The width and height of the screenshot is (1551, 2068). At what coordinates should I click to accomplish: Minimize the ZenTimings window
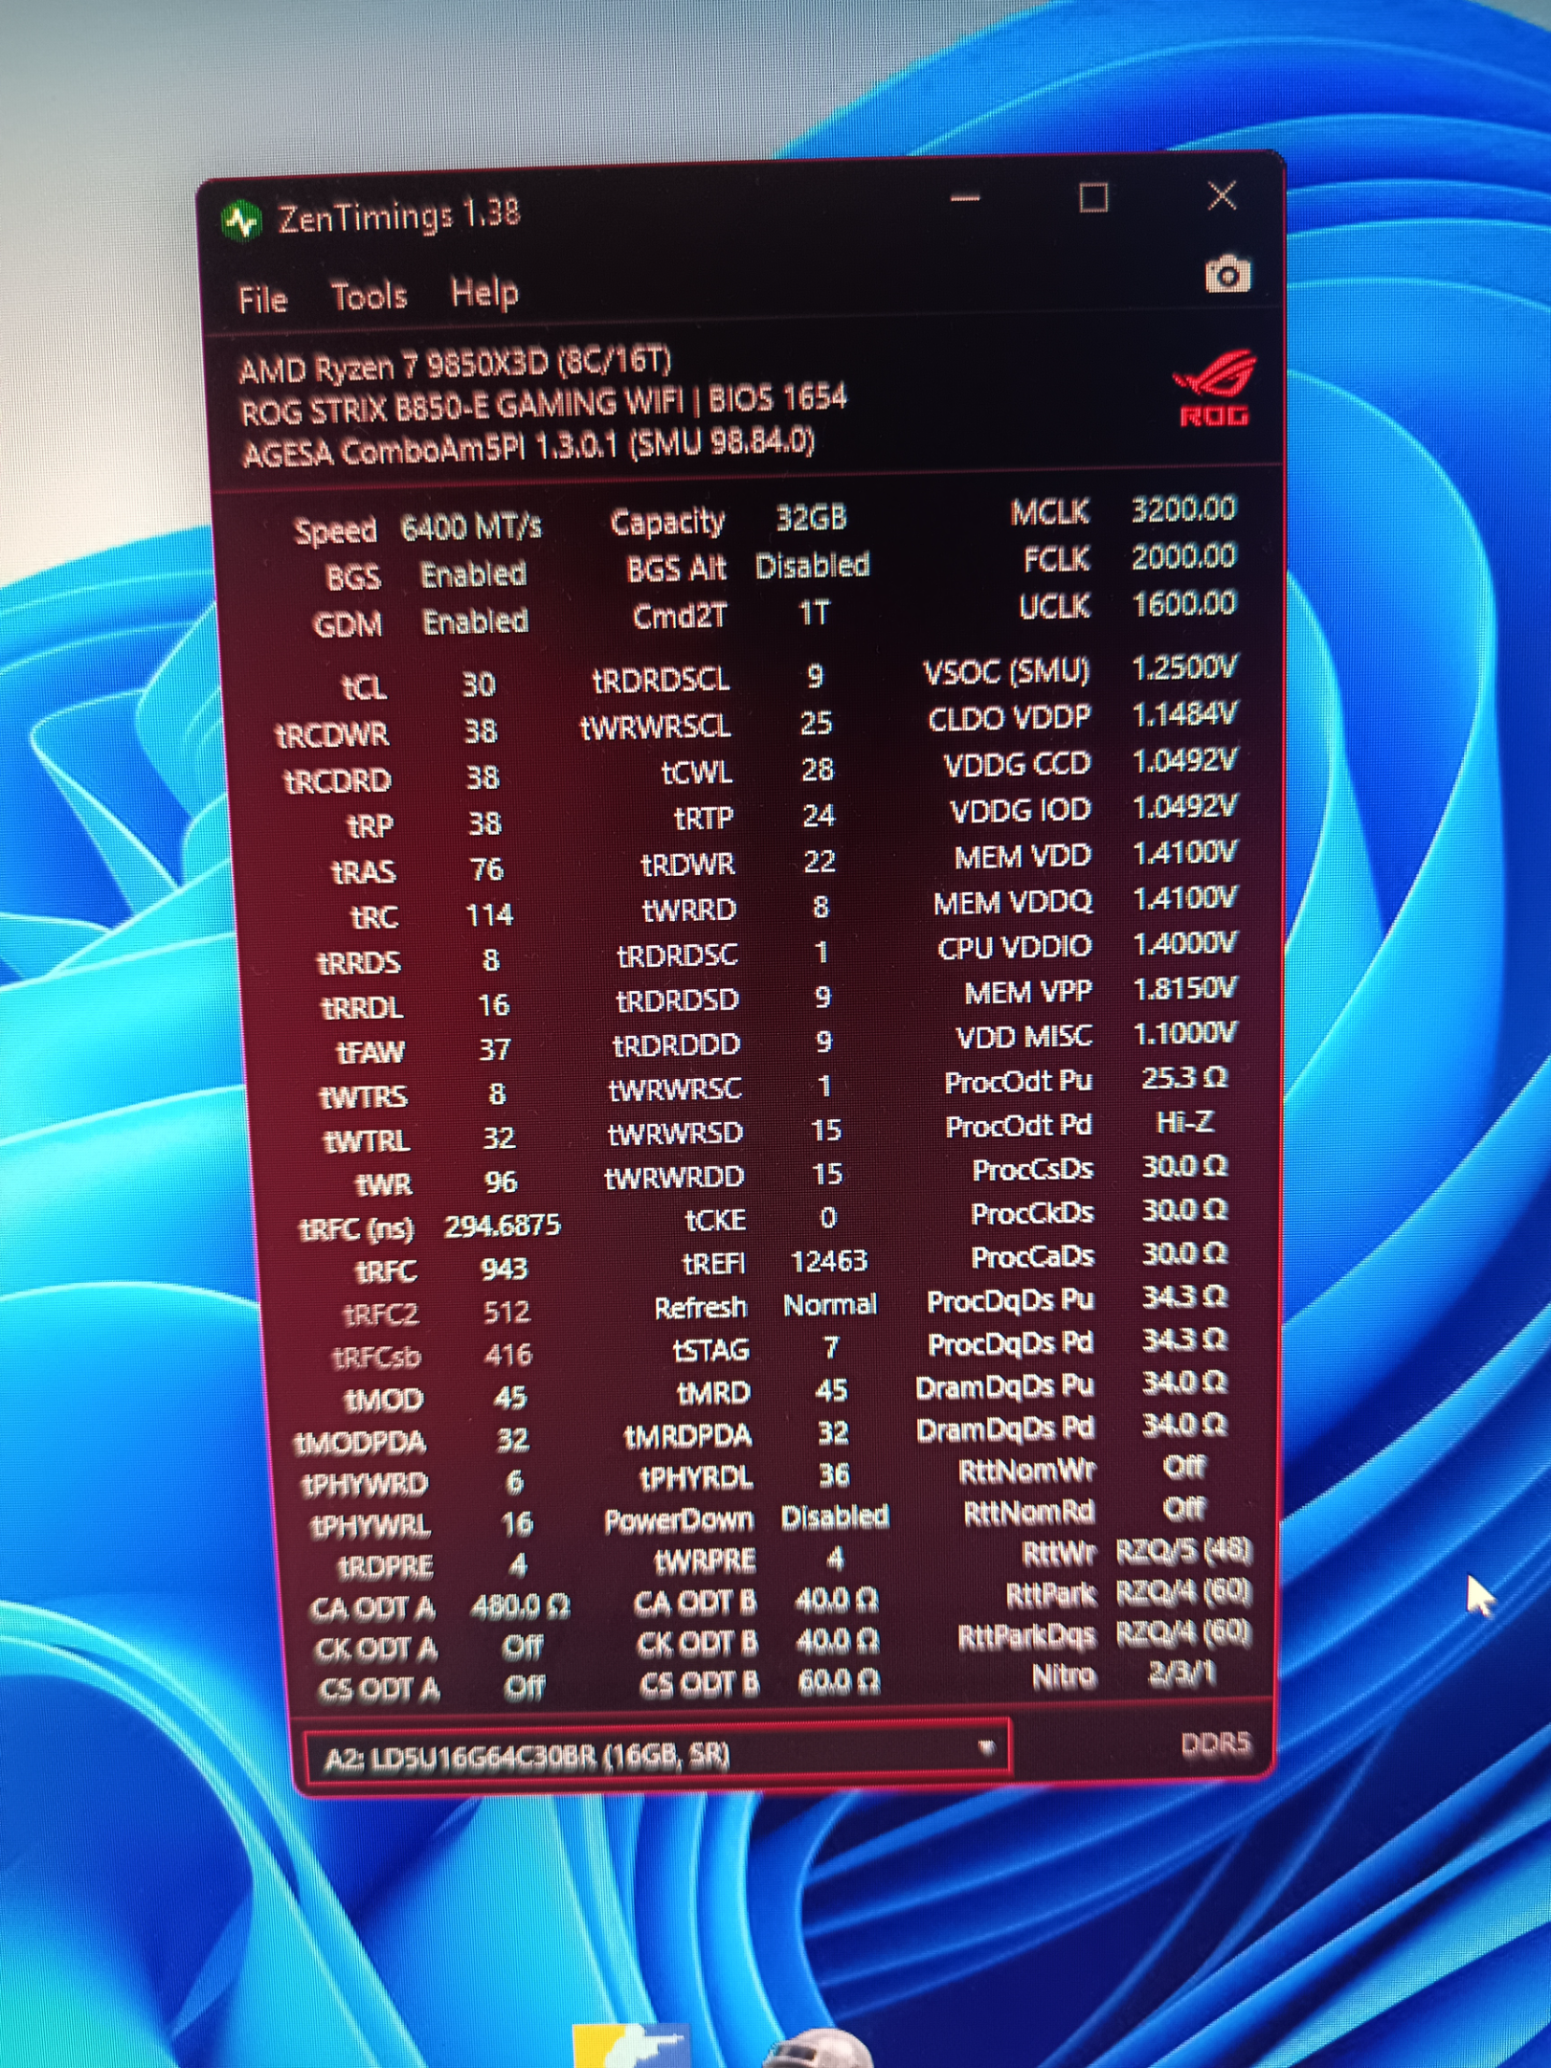(x=965, y=199)
